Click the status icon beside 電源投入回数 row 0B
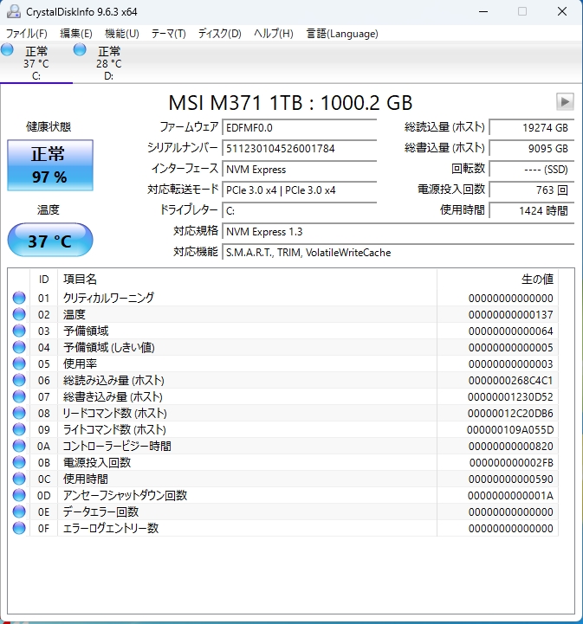 tap(19, 462)
